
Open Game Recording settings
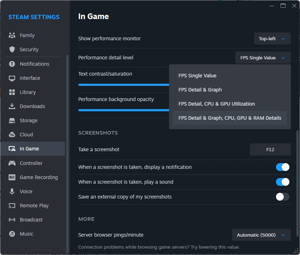coord(32,177)
